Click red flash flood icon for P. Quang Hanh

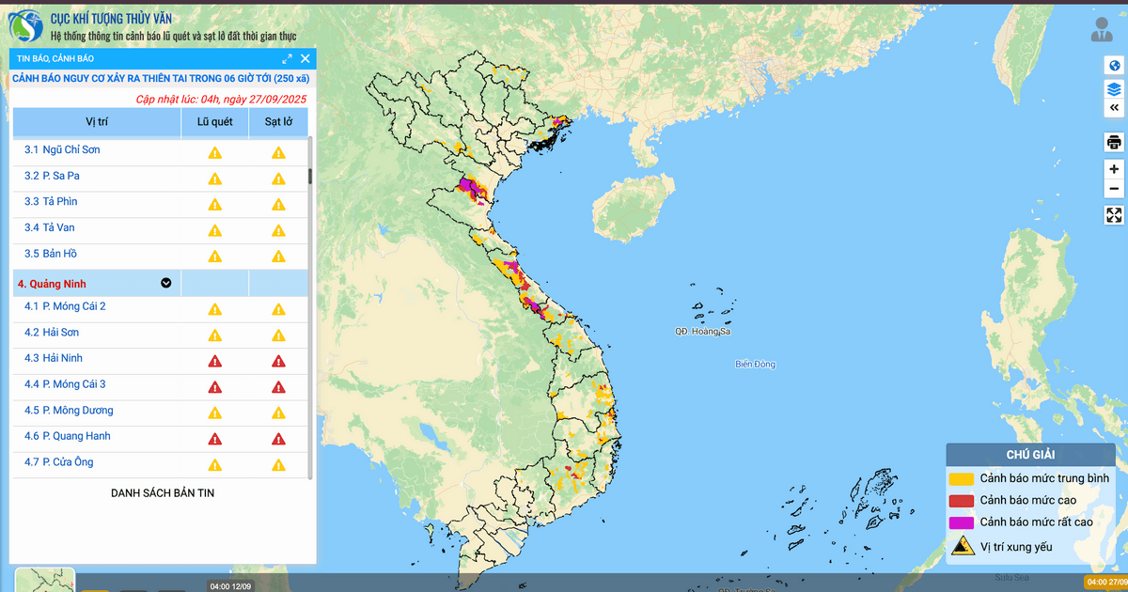coord(215,439)
